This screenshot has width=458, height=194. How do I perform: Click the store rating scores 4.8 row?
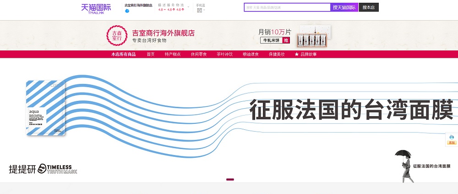coord(171,10)
